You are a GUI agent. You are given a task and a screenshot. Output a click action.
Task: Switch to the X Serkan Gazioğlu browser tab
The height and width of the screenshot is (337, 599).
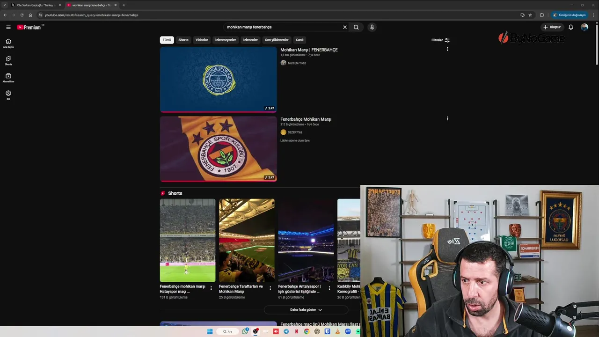click(x=36, y=5)
